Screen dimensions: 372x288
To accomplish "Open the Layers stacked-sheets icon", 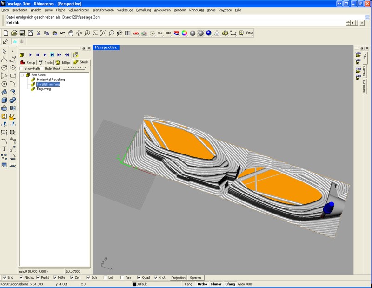I will (176, 33).
